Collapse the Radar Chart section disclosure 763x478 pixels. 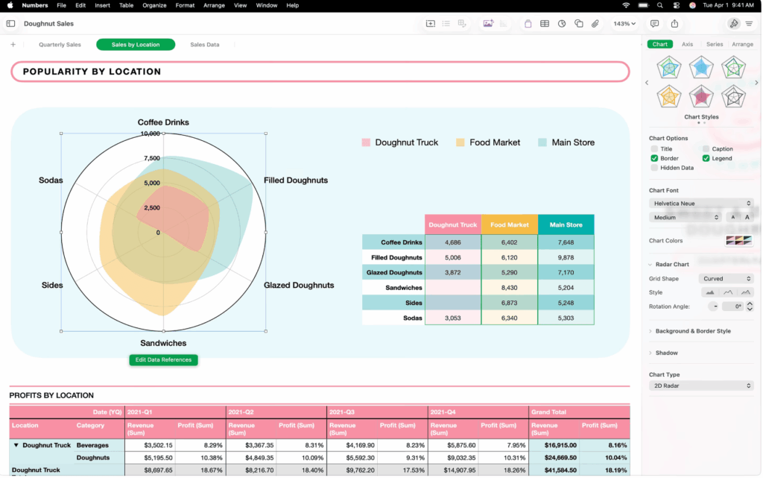click(649, 263)
